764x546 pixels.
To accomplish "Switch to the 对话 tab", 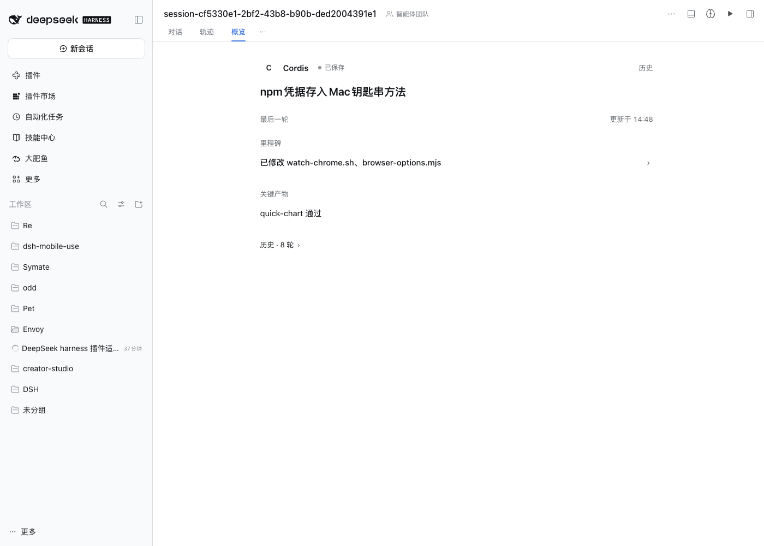I will (175, 32).
